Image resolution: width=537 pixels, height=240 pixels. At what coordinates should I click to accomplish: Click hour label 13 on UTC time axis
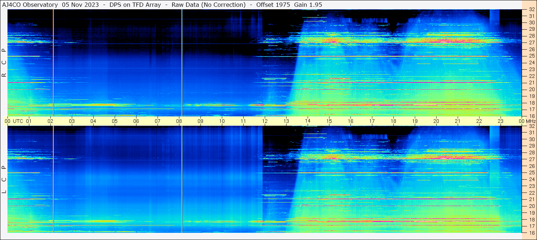[286, 121]
